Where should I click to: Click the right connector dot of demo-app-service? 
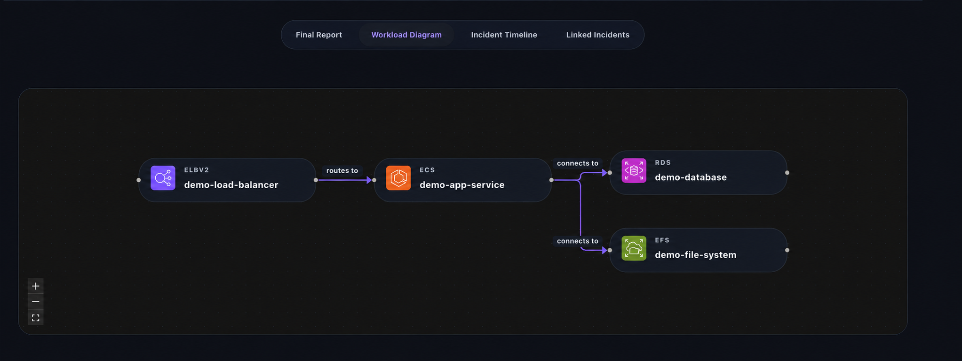(x=551, y=180)
